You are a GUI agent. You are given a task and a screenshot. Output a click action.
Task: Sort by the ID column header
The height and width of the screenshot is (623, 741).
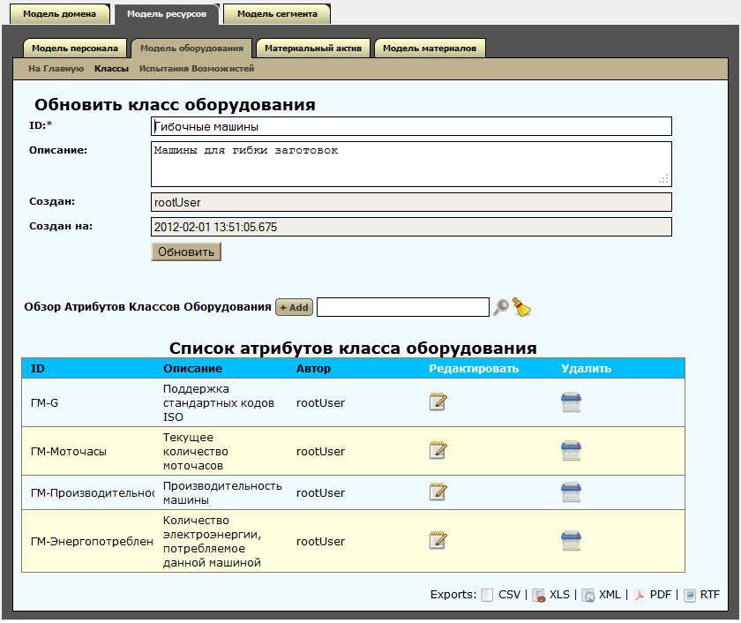[x=38, y=369]
